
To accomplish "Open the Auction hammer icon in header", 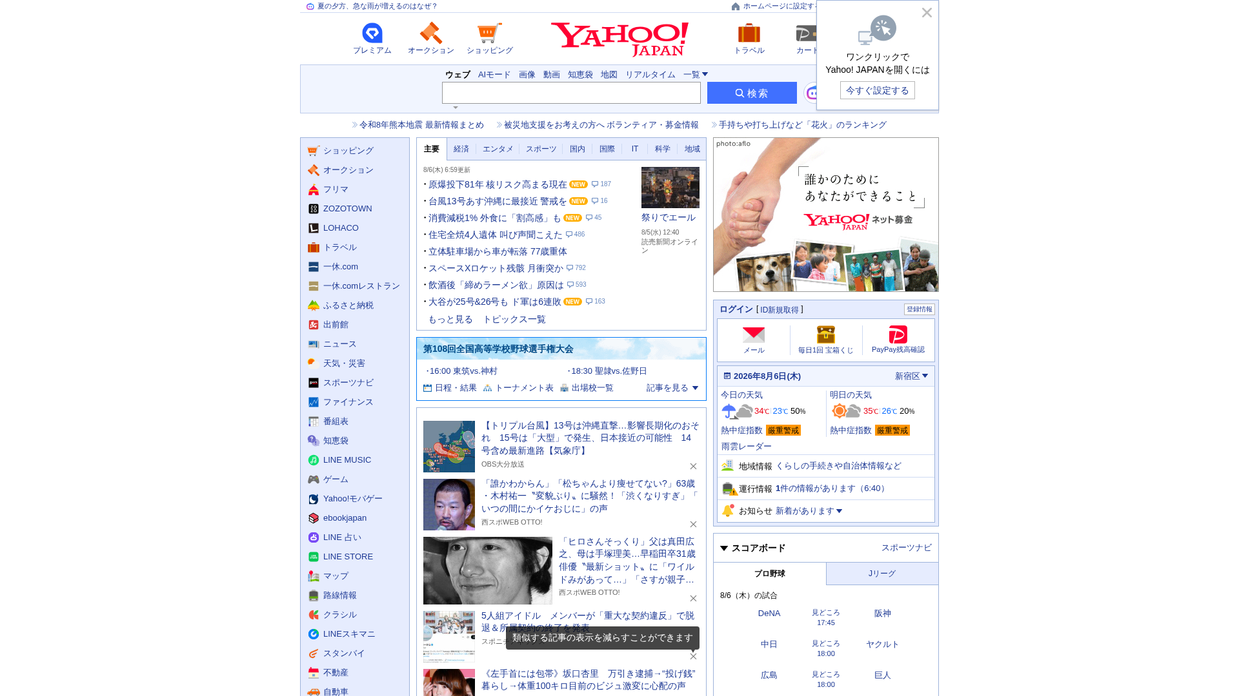I will click(430, 34).
